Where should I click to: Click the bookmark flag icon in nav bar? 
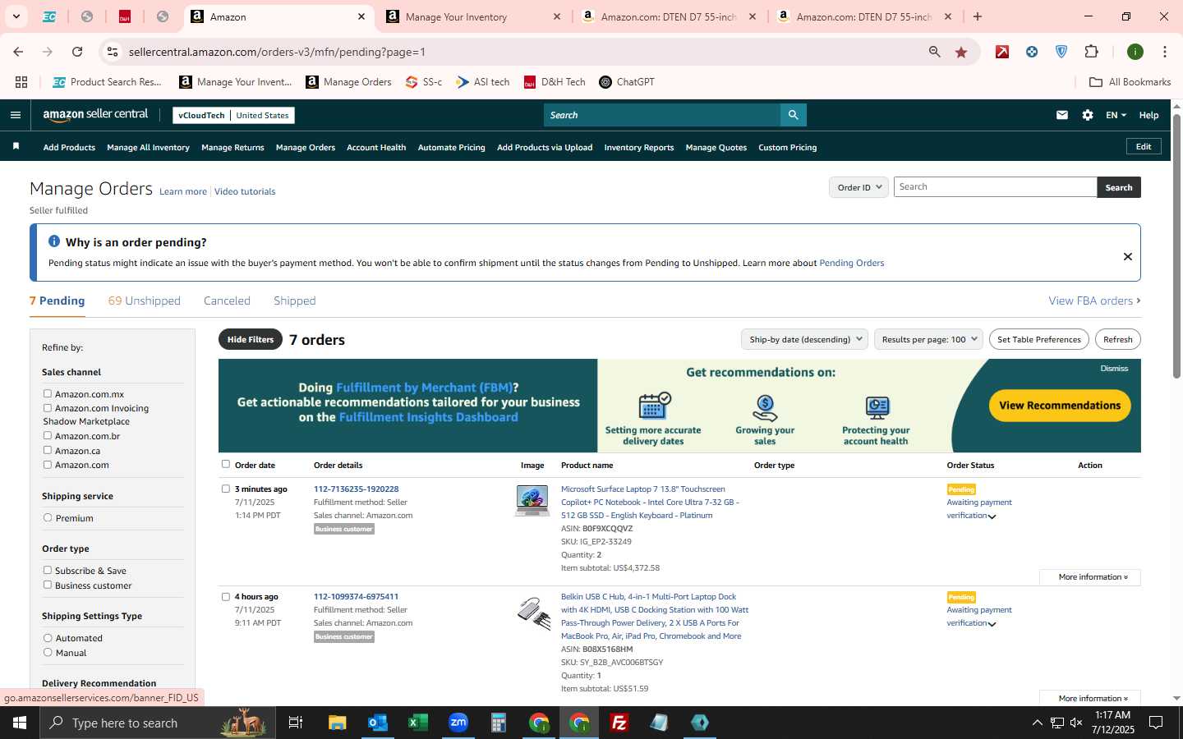click(x=16, y=147)
